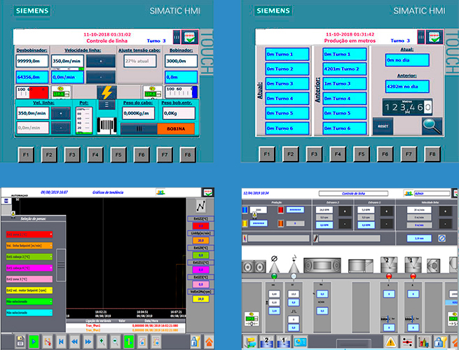Open the sliders settings icon in bottom bar
459x350 pixels.
coord(407,342)
